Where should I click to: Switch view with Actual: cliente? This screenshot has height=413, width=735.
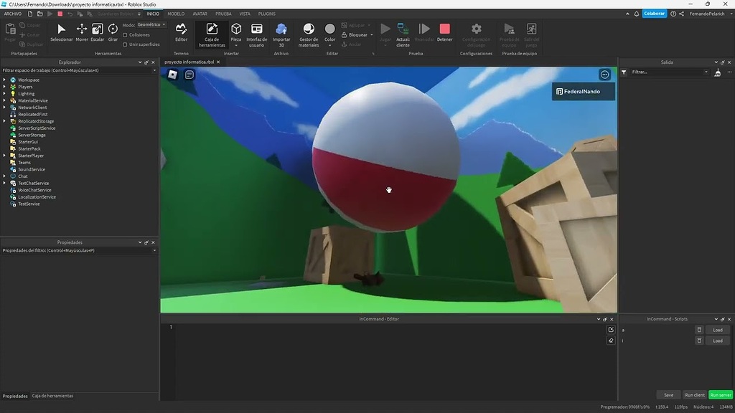pos(403,34)
